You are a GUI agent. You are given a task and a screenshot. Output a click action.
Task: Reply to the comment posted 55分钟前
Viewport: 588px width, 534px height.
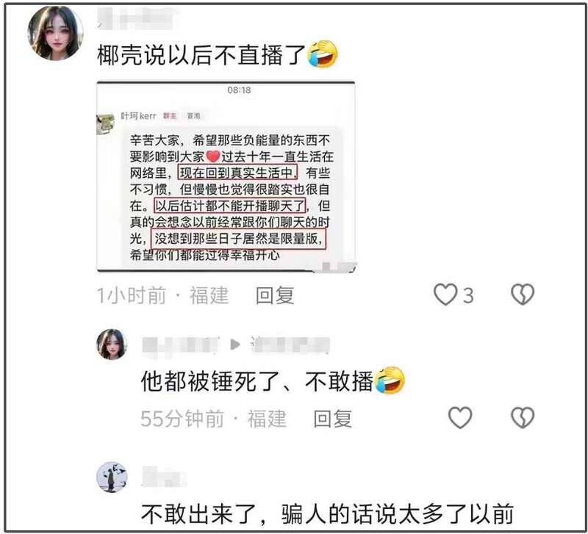click(333, 419)
